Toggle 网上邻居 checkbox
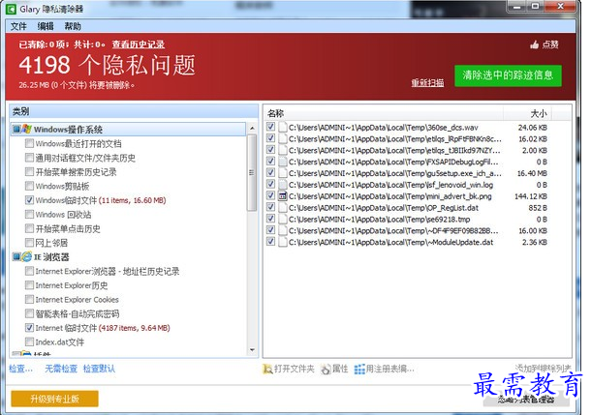591x415 pixels. tap(29, 242)
